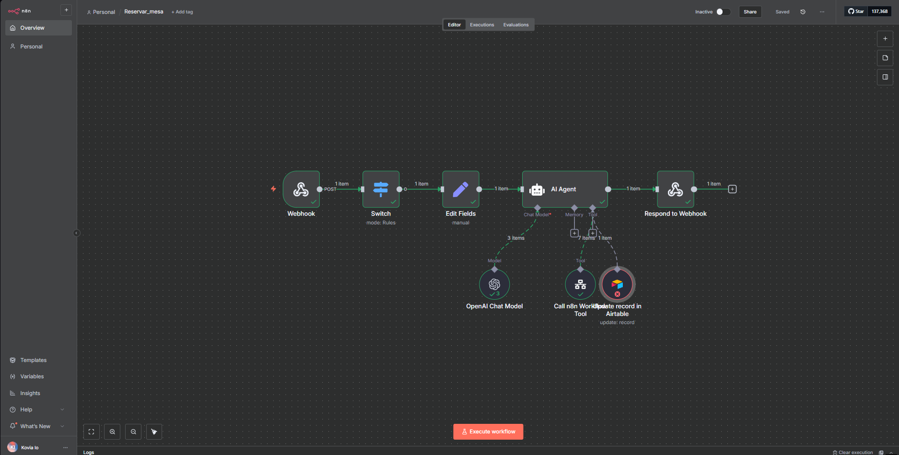
Task: Toggle the workflow Inactive switch
Action: (723, 12)
